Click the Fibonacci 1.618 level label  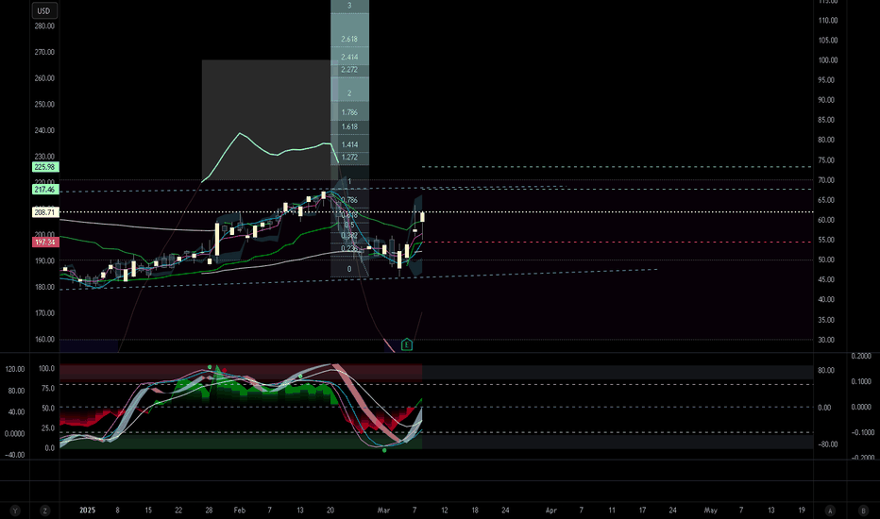349,126
